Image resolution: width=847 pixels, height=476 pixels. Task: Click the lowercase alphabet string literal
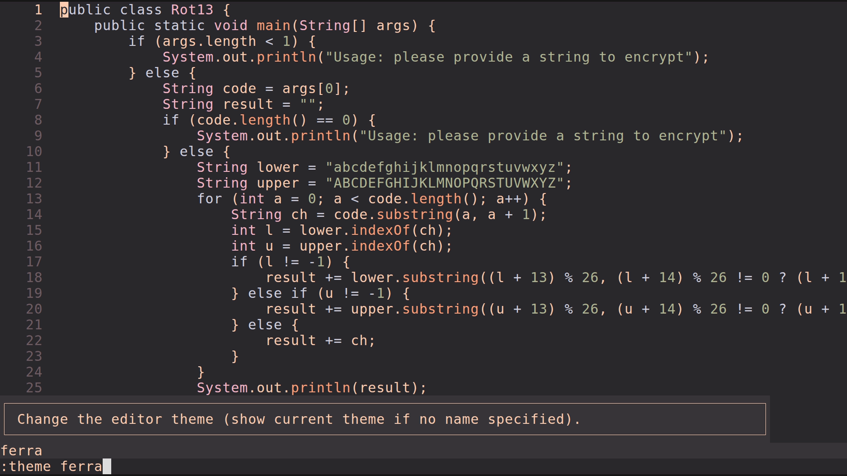(x=448, y=167)
